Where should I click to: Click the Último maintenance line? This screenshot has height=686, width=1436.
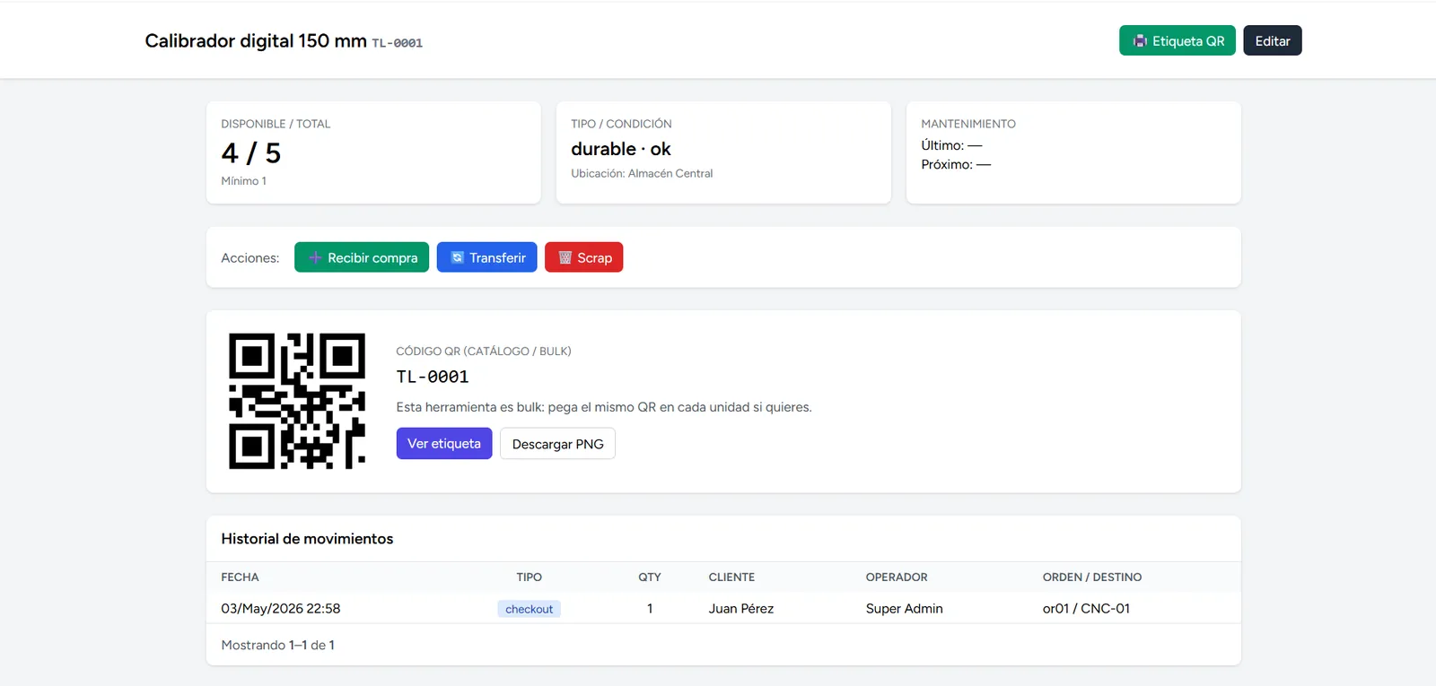tap(951, 145)
